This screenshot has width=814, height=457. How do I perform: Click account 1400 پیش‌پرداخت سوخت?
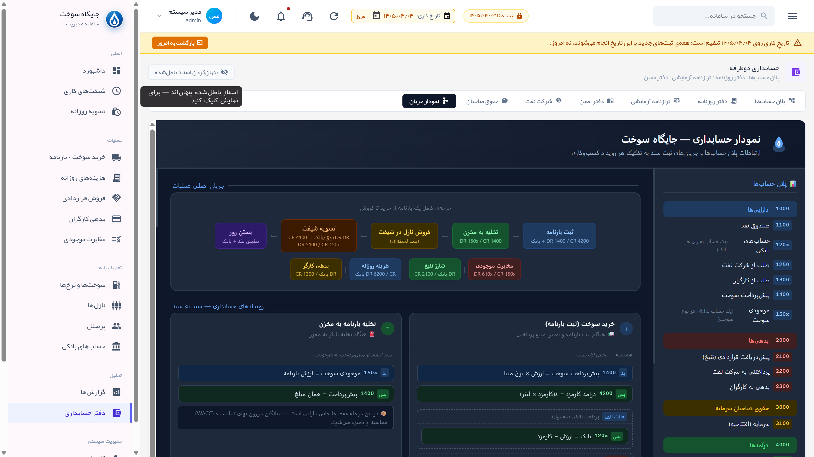730,295
